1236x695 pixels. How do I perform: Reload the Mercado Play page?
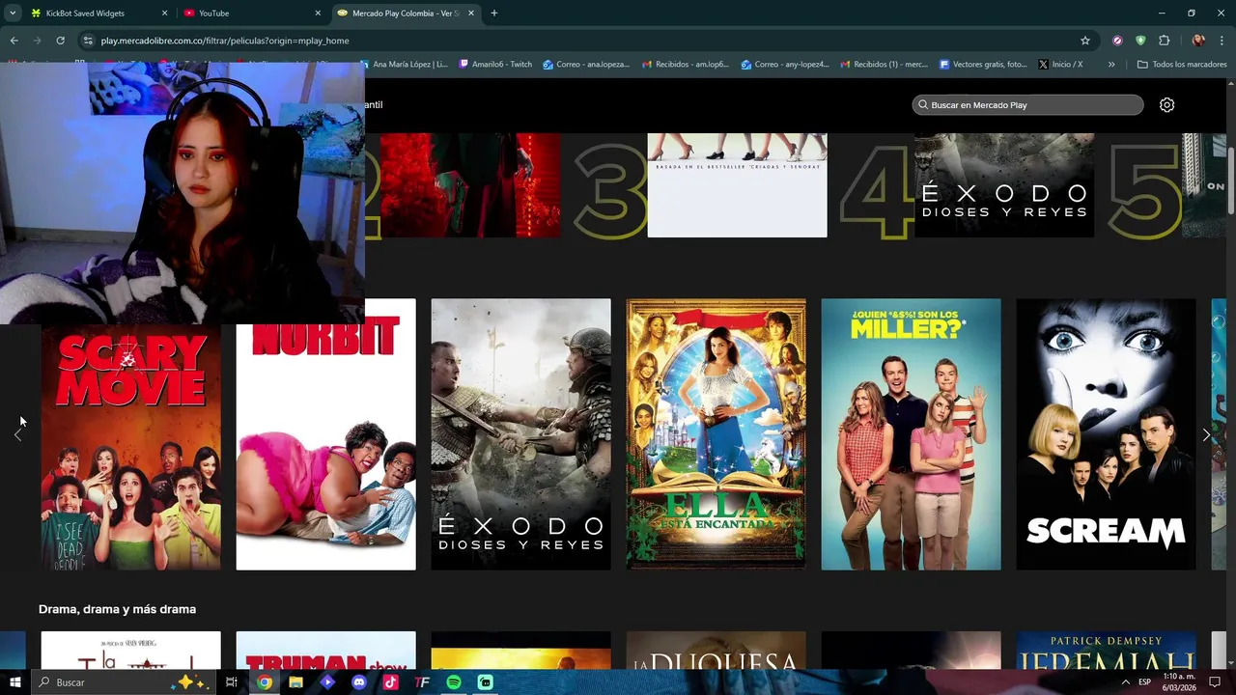click(x=60, y=41)
